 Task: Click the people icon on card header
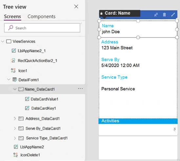[x=156, y=14]
